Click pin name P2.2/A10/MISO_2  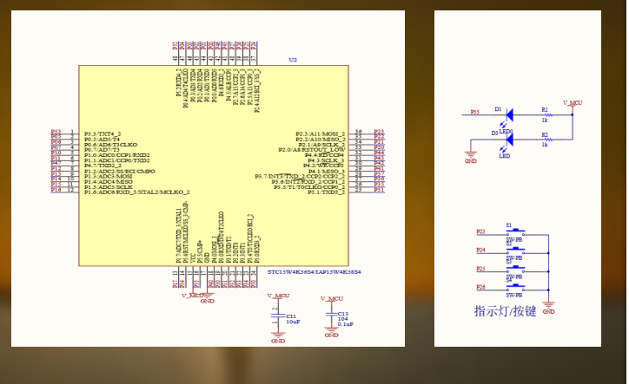click(x=320, y=140)
